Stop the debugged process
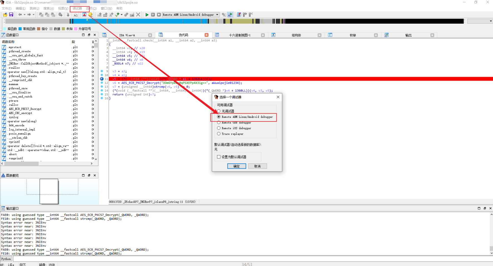This screenshot has width=493, height=266. click(159, 14)
